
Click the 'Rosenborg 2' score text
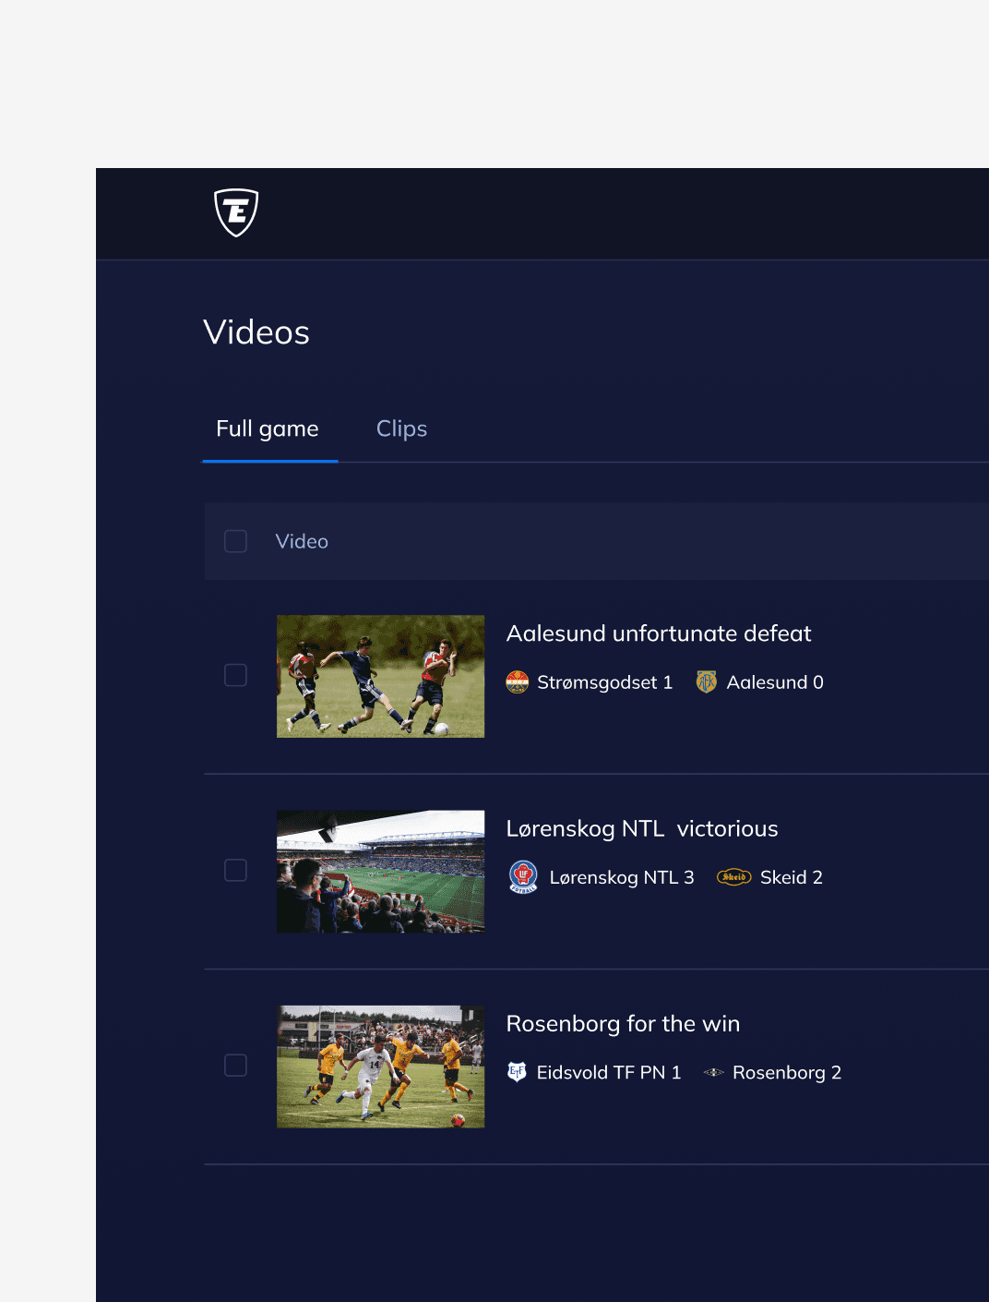[x=787, y=1072]
